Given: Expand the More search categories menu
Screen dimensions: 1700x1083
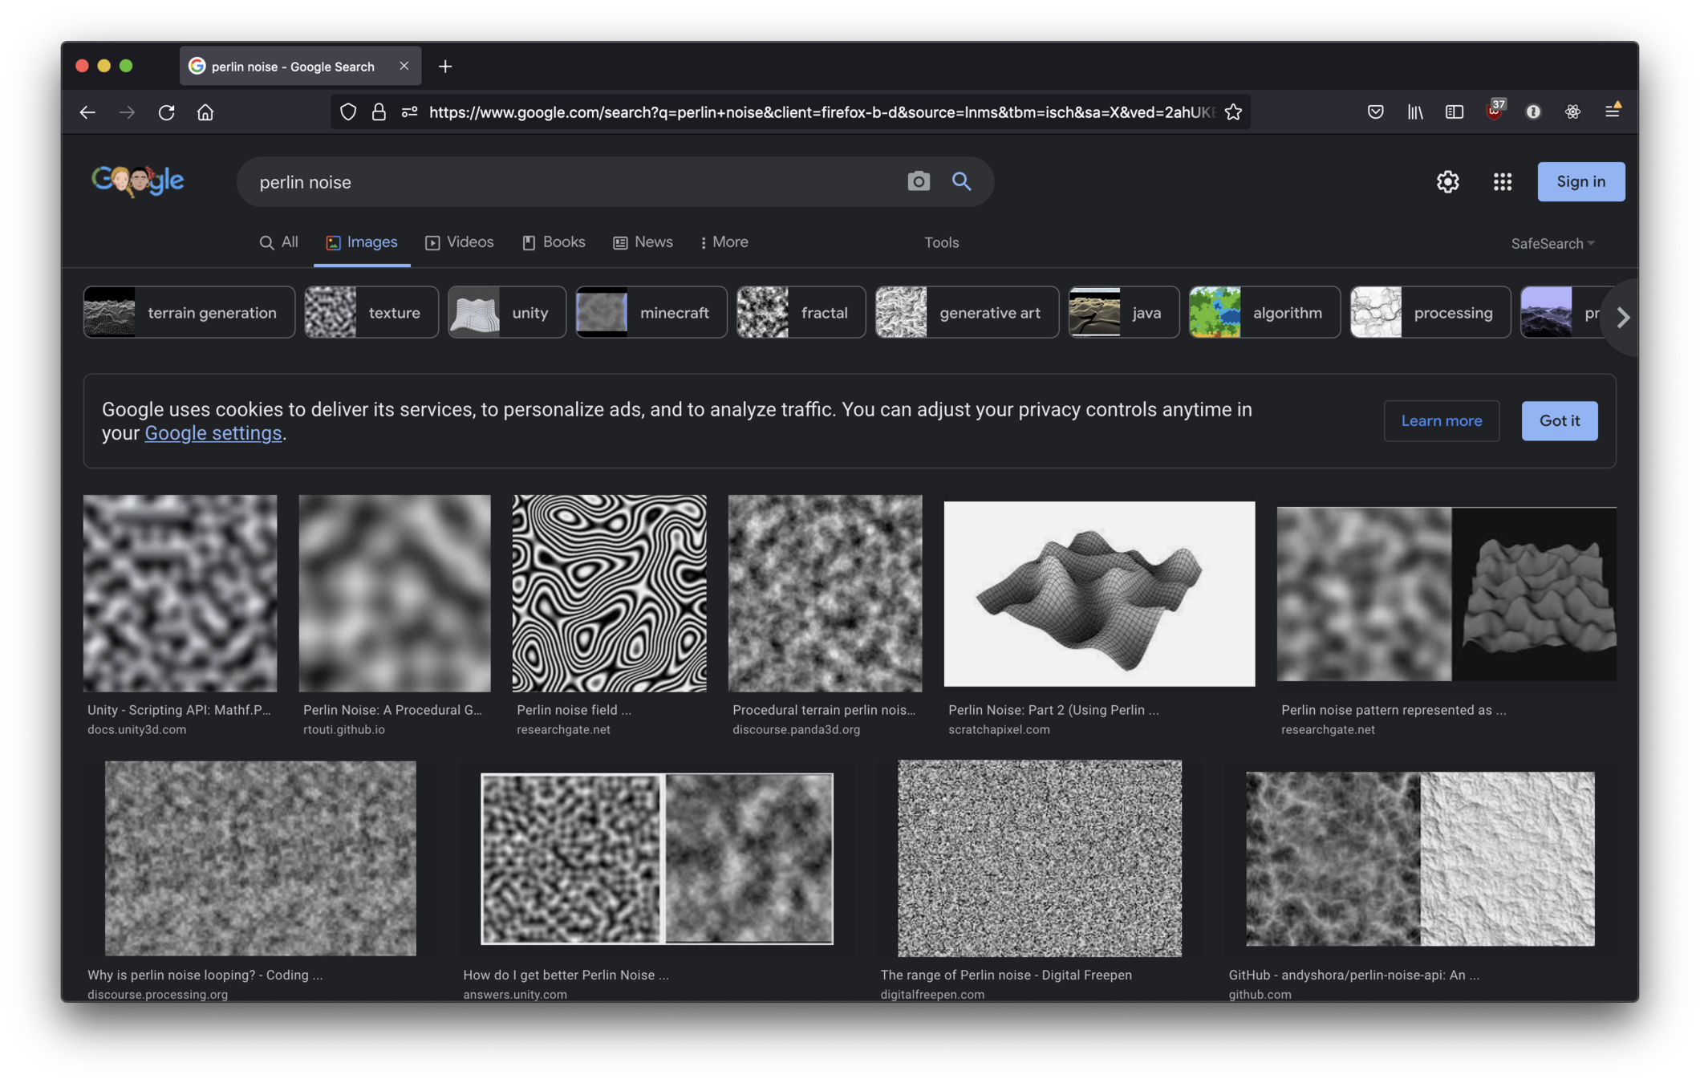Looking at the screenshot, I should pos(724,242).
